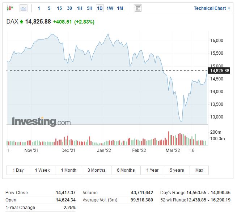Show the 3 Months time range
The width and height of the screenshot is (237, 221).
[x=97, y=170]
